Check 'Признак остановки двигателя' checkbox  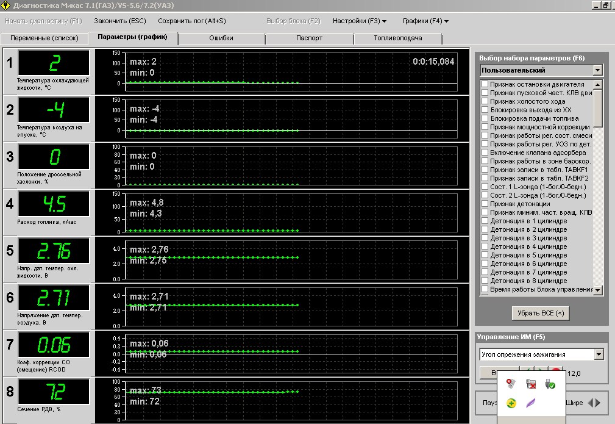pyautogui.click(x=485, y=84)
